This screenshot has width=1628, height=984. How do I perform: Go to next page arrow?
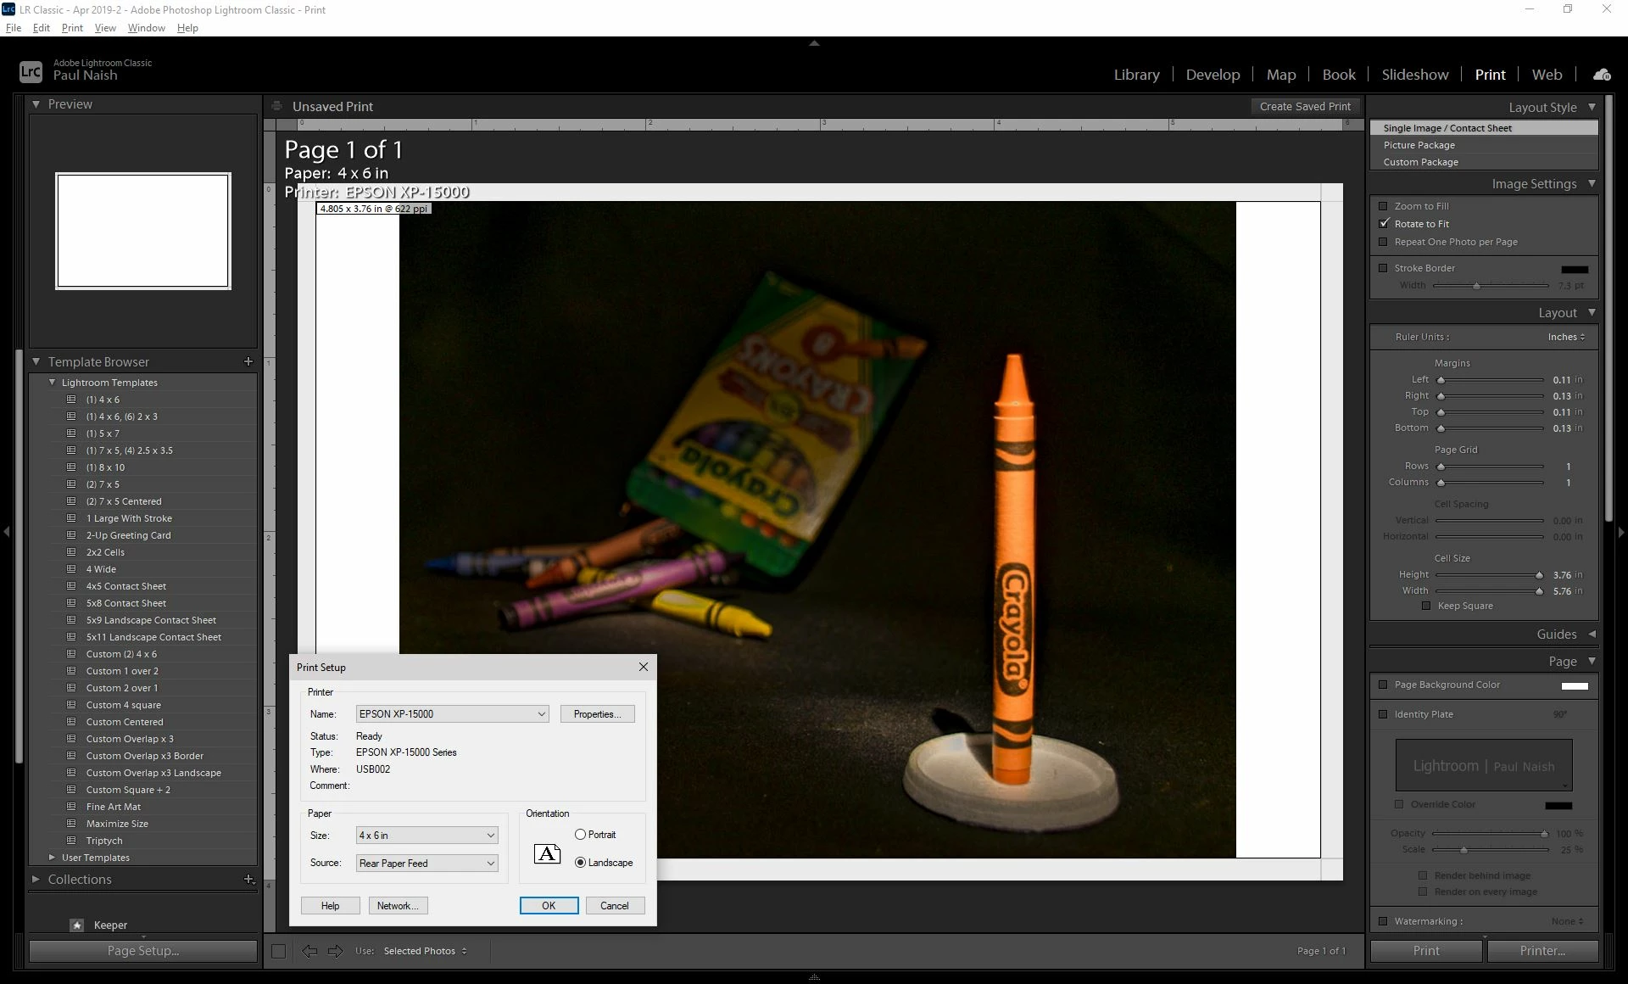335,951
